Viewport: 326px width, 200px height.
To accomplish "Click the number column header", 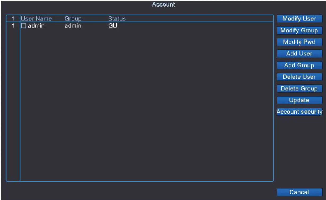I will (x=13, y=19).
